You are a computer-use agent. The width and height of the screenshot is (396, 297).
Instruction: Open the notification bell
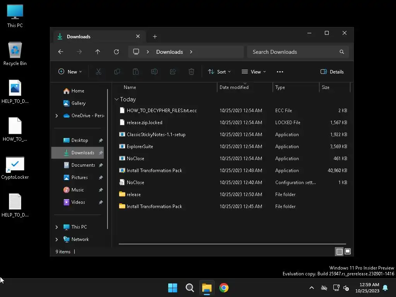pos(386,288)
